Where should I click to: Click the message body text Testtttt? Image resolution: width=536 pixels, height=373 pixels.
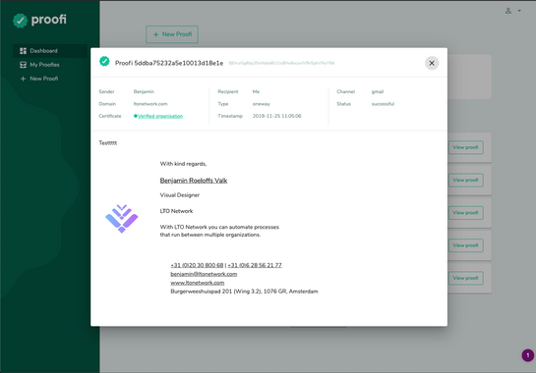point(108,143)
